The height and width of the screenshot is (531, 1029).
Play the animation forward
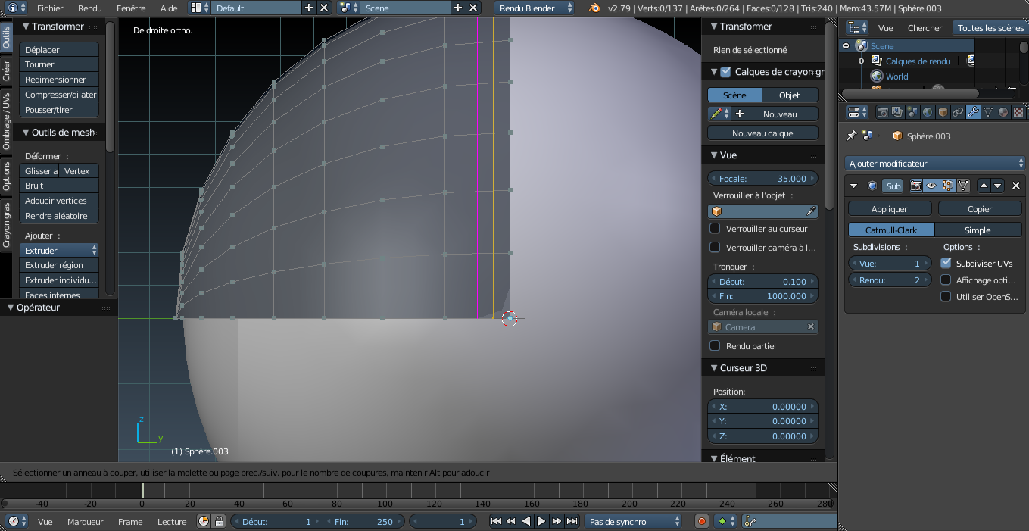(541, 521)
